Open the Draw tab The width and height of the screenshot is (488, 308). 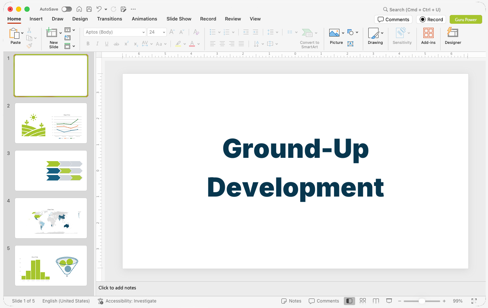58,19
